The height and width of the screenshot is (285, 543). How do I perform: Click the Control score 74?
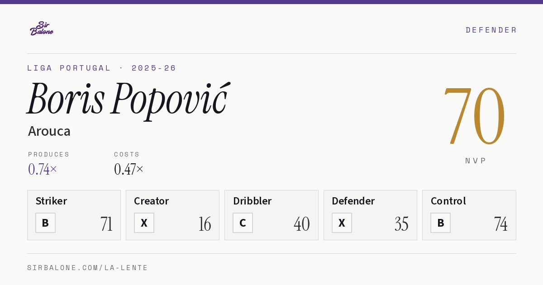pos(501,224)
